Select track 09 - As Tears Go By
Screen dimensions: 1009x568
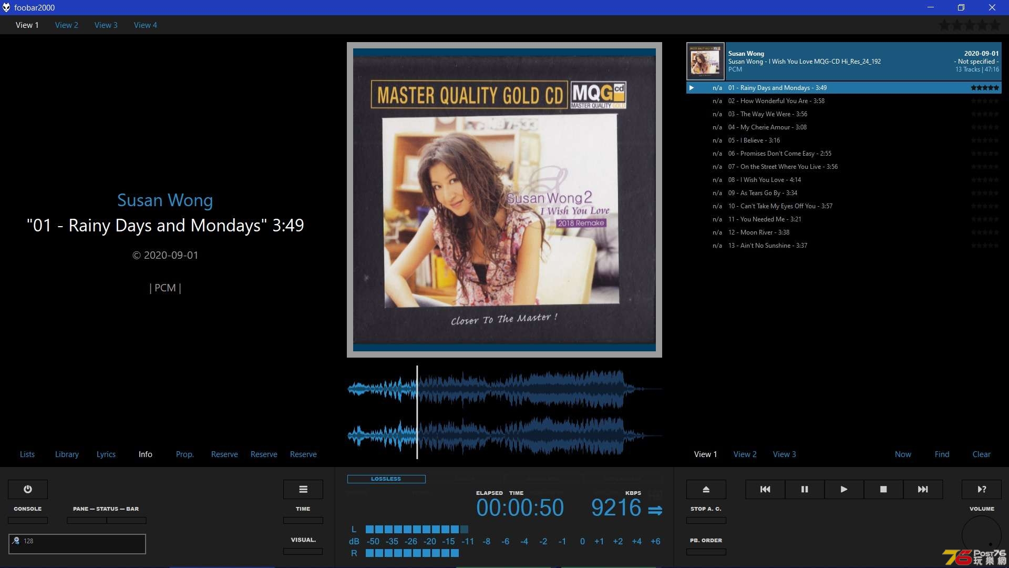tap(844, 193)
